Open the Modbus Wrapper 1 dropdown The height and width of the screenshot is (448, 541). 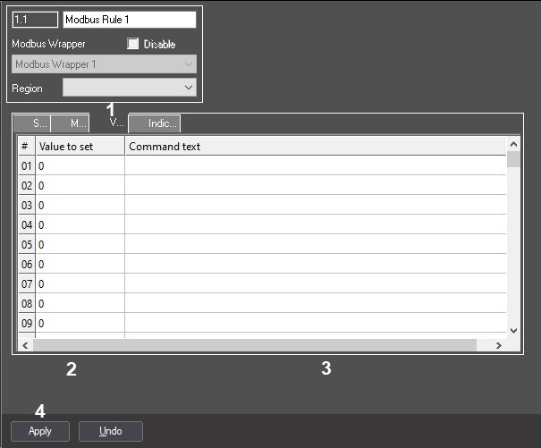[104, 63]
